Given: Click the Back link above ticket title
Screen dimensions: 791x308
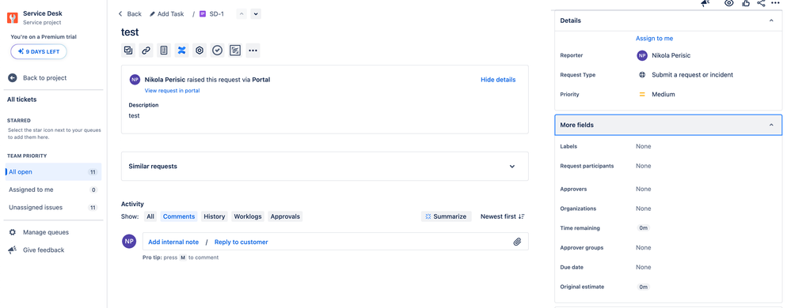Looking at the screenshot, I should 130,14.
